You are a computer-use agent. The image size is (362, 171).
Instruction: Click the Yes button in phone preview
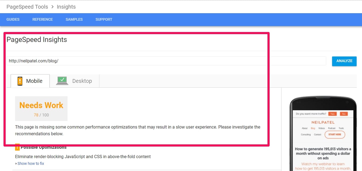click(x=332, y=114)
